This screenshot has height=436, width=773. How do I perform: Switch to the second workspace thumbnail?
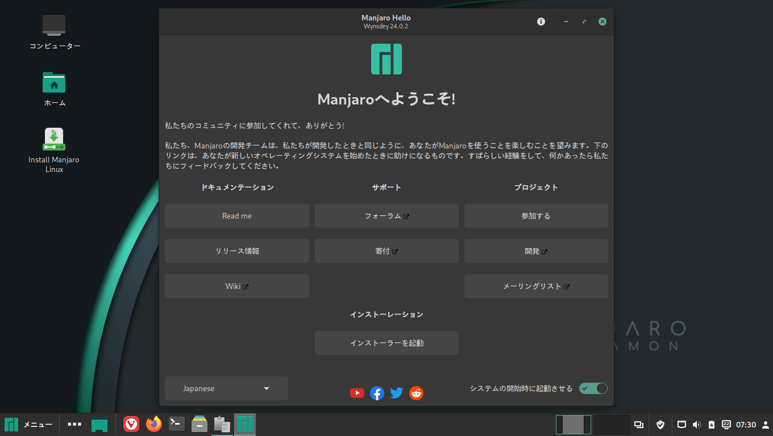coord(612,425)
